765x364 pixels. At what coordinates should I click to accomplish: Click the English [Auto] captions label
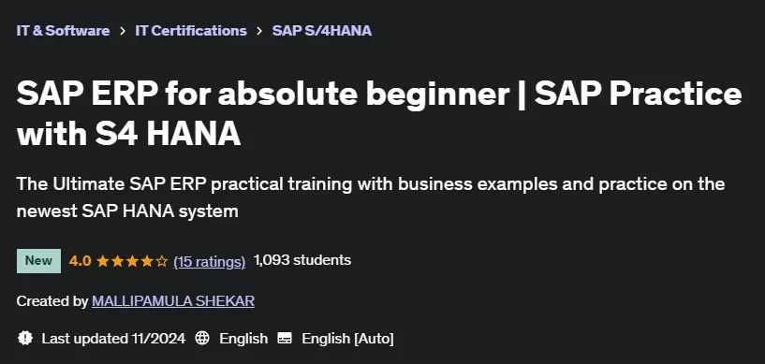coord(347,338)
